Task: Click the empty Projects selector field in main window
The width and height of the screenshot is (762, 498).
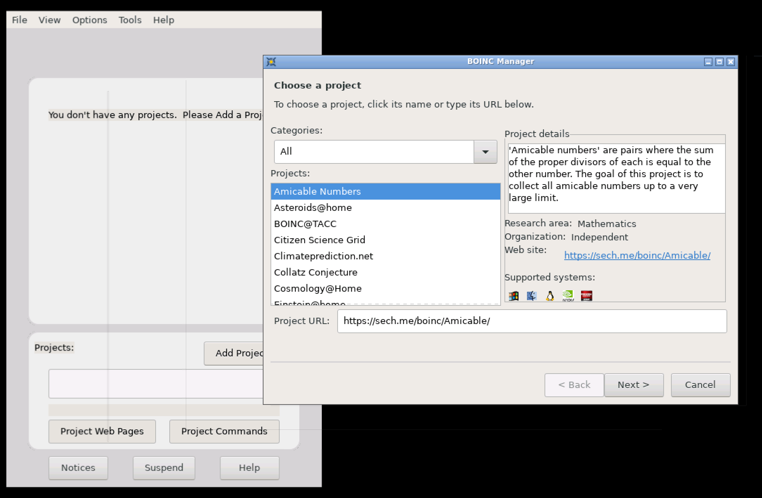Action: [156, 384]
